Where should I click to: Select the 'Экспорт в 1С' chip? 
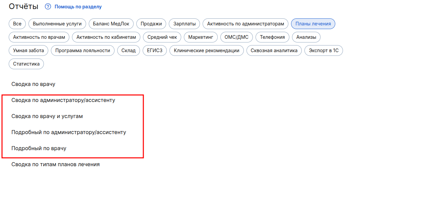(324, 50)
